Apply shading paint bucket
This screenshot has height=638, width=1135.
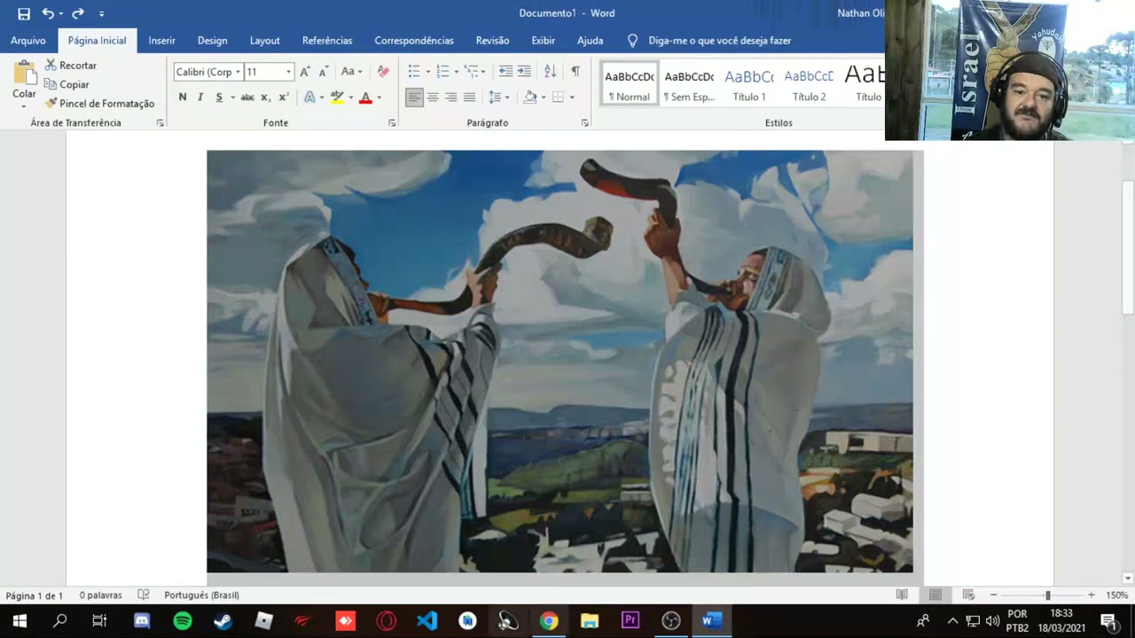click(530, 97)
